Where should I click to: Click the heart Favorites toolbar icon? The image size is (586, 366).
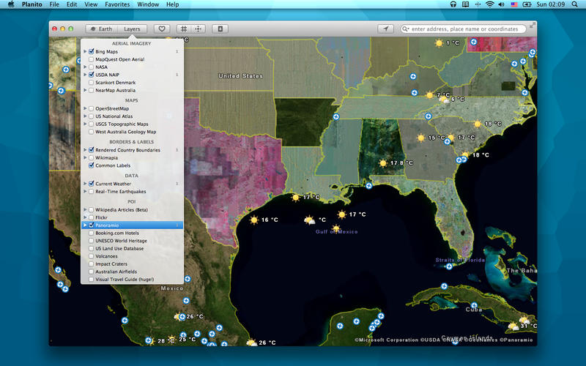(162, 29)
